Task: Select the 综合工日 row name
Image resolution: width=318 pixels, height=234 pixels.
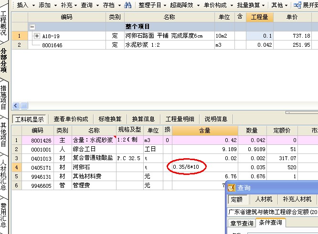Action: [94, 149]
